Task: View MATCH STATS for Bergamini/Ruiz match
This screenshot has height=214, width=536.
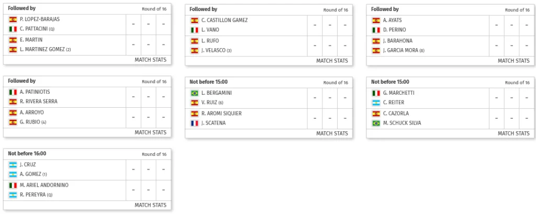Action: pos(332,133)
